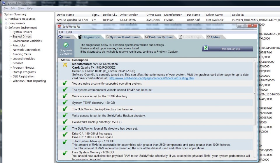The height and width of the screenshot is (163, 280).
Task: Click green check beside Drive C free space
Action: point(65,134)
